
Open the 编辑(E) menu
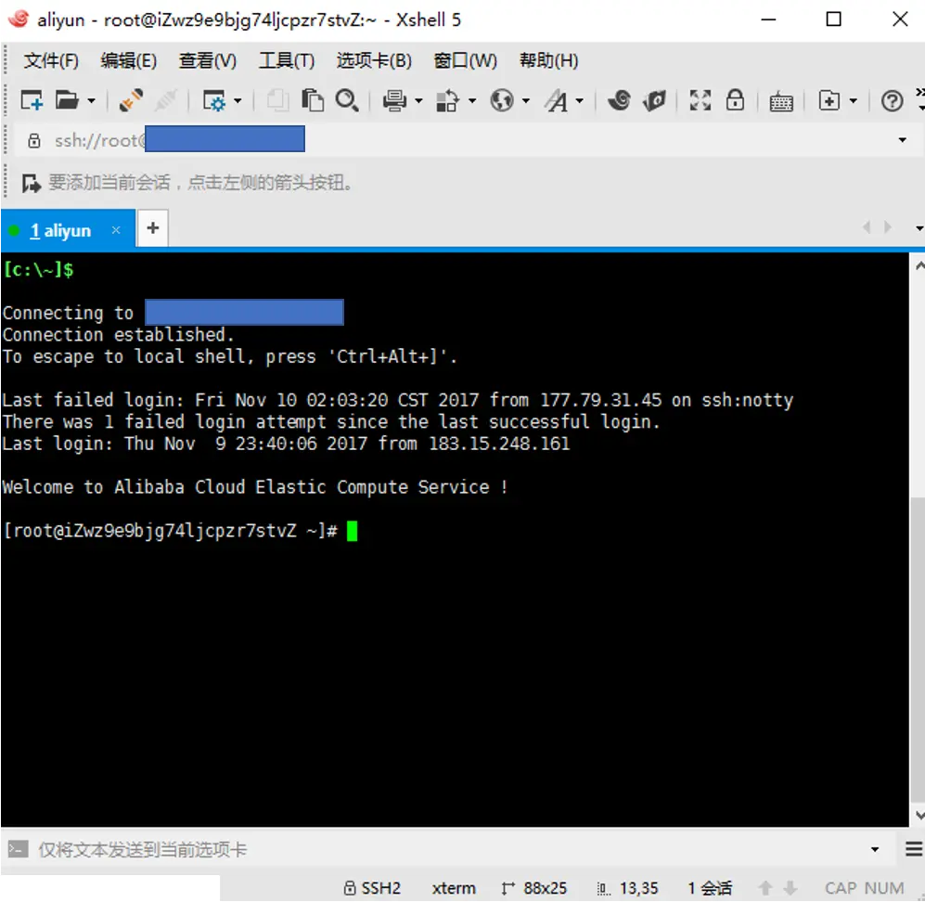tap(129, 60)
